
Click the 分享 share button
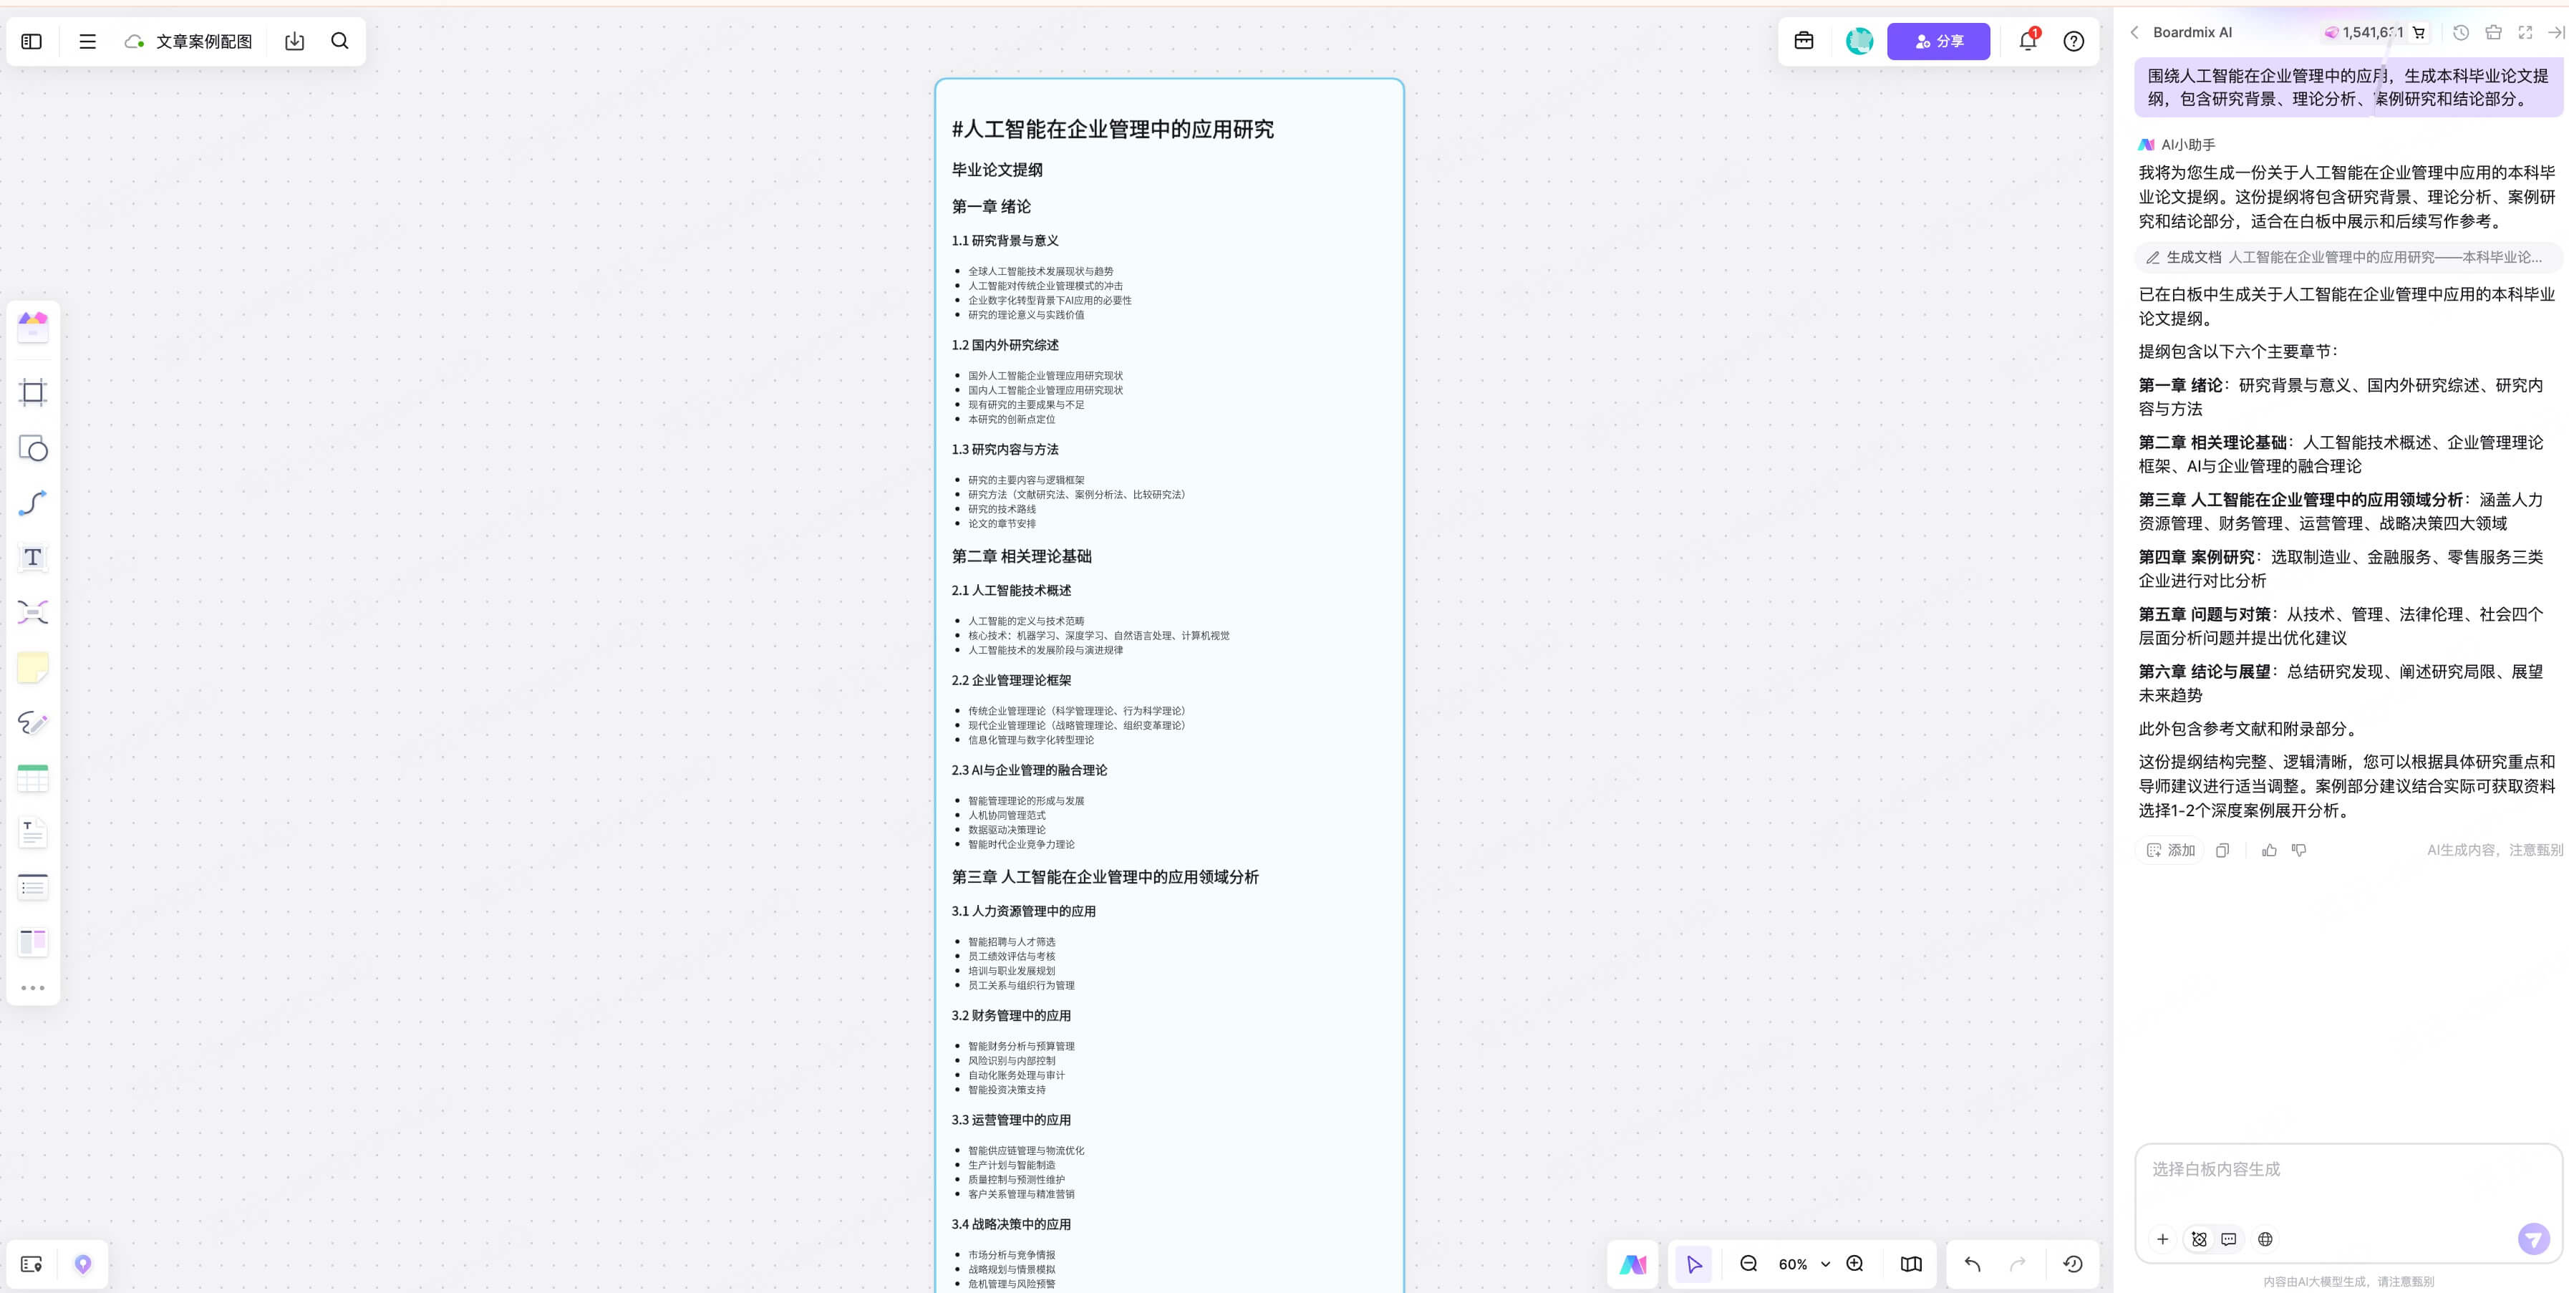pos(1937,41)
